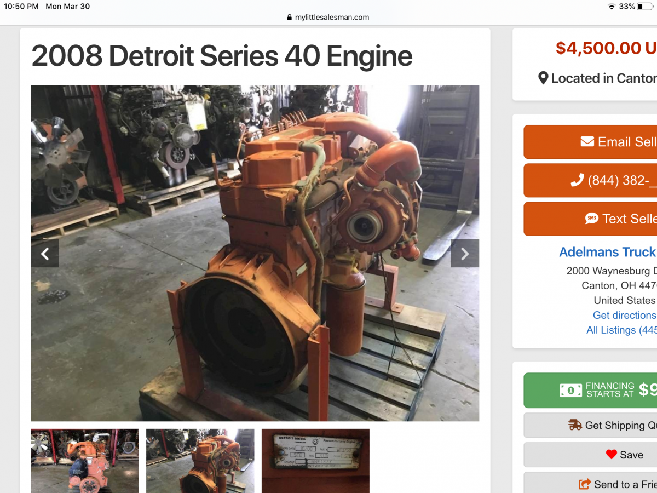Tap the green financing money icon
The width and height of the screenshot is (657, 493).
[570, 390]
